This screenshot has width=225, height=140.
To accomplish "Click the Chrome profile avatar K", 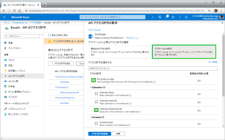I will [216, 11].
